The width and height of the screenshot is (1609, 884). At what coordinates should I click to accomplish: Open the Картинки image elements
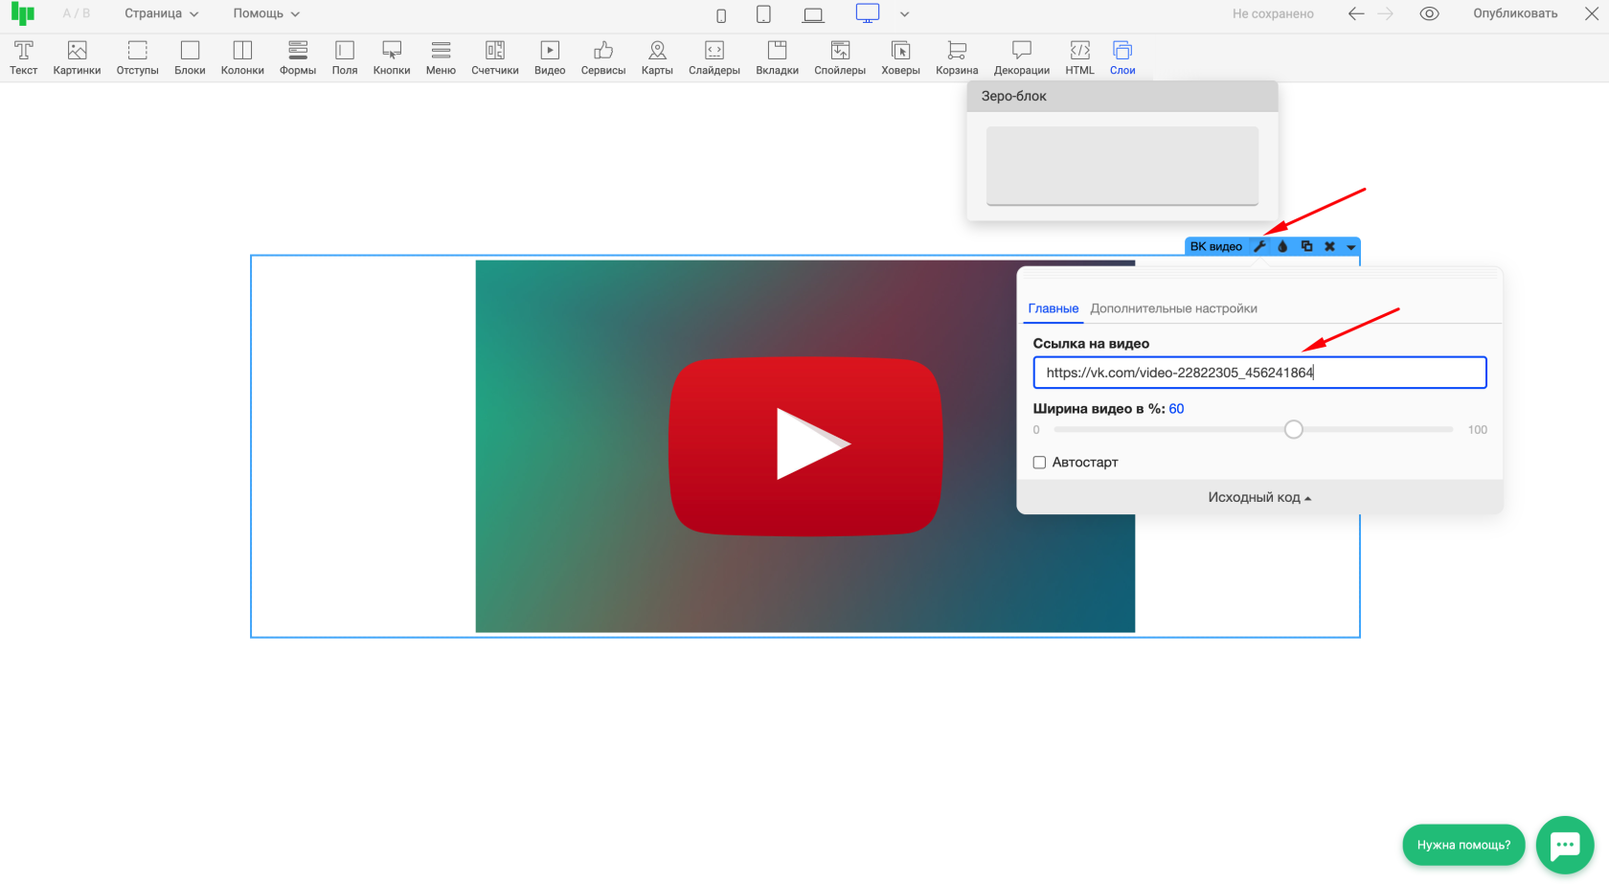(x=77, y=57)
